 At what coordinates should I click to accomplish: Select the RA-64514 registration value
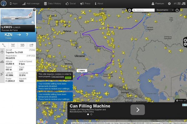coord(10,58)
